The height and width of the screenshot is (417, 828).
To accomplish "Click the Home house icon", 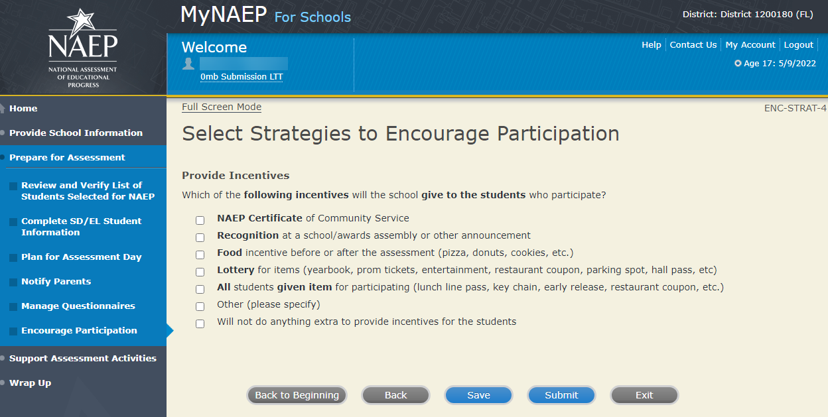I will click(3, 109).
